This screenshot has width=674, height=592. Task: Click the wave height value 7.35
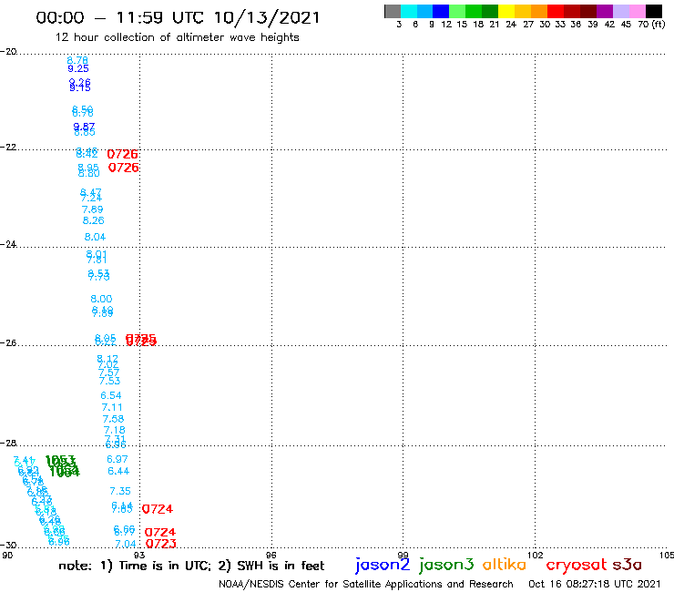(x=120, y=491)
